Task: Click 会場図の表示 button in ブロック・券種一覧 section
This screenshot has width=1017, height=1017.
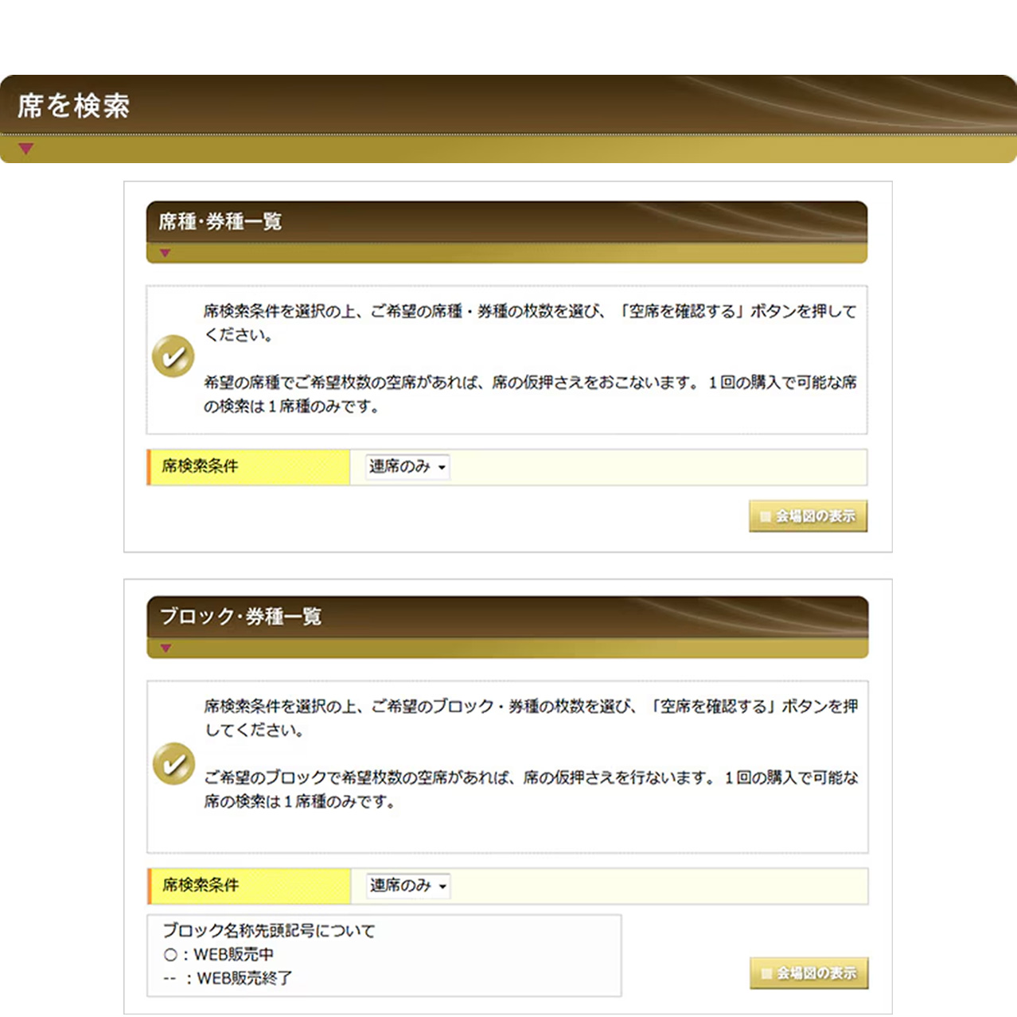Action: click(x=809, y=973)
